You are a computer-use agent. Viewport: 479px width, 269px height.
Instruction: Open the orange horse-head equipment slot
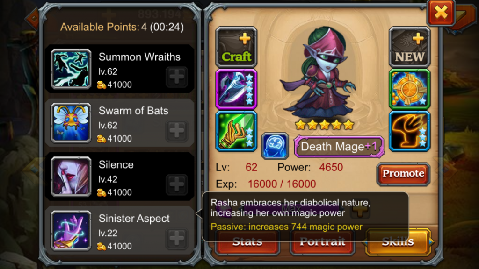coord(409,131)
